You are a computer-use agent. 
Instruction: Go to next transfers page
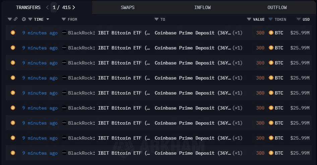pos(74,7)
